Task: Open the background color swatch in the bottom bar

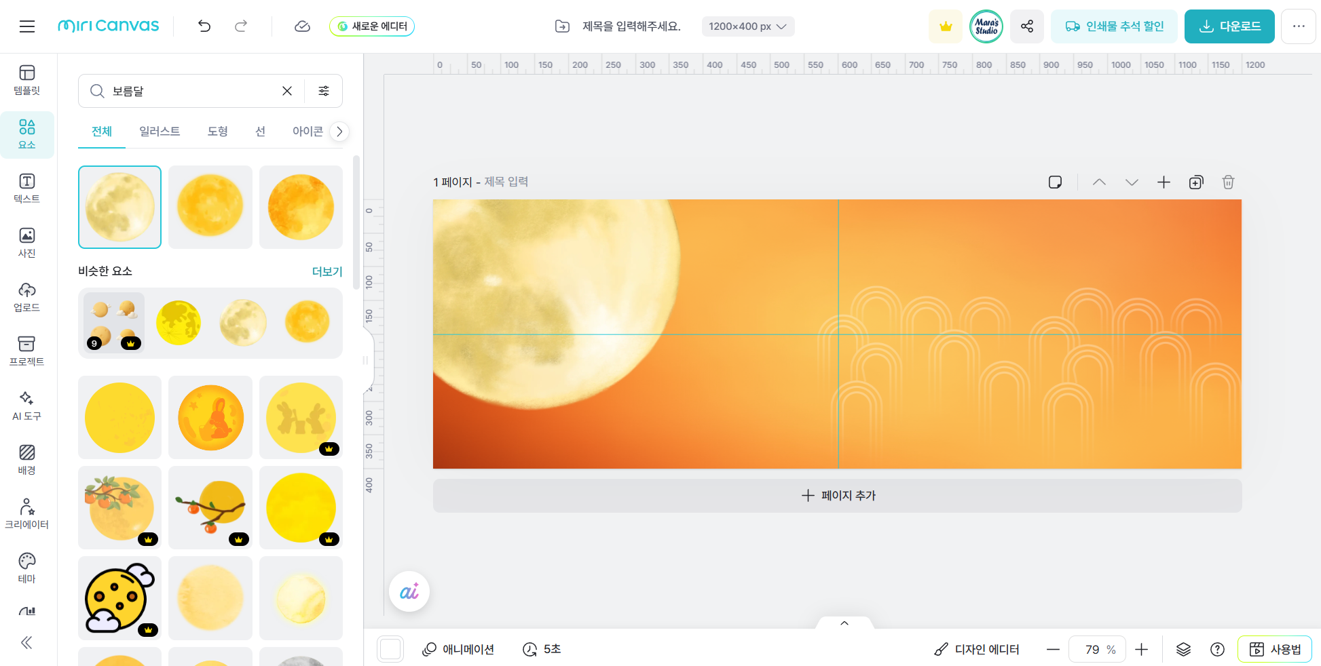Action: 390,648
